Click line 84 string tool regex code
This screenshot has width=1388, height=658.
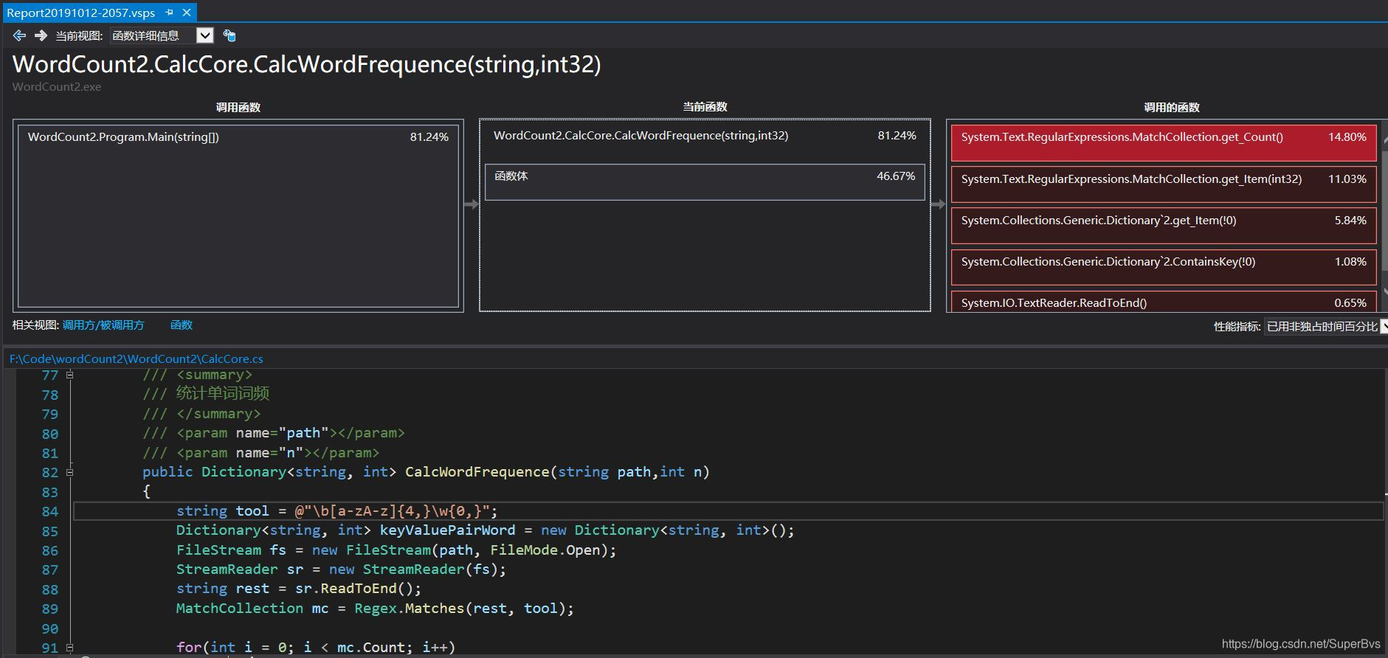point(337,511)
